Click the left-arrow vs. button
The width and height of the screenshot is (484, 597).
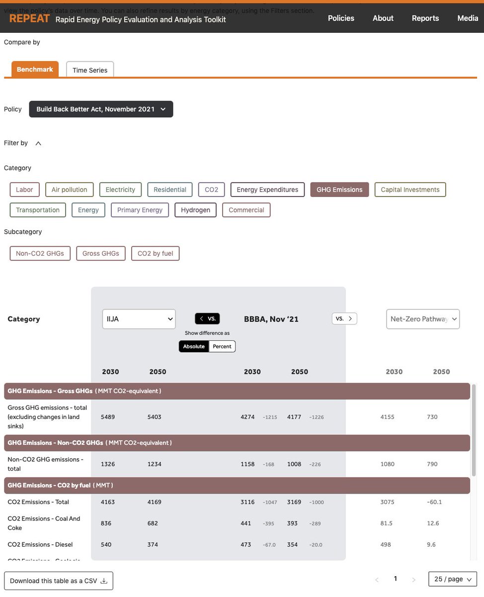(207, 318)
